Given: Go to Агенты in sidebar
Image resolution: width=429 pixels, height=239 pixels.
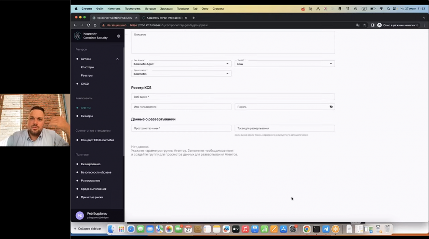Looking at the screenshot, I should (85, 108).
